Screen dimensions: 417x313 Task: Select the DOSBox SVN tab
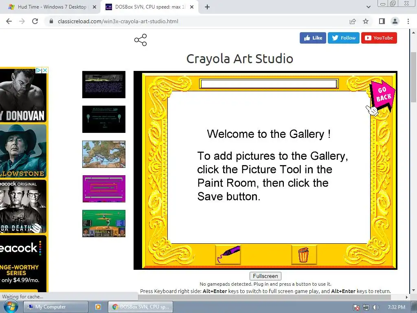[149, 7]
